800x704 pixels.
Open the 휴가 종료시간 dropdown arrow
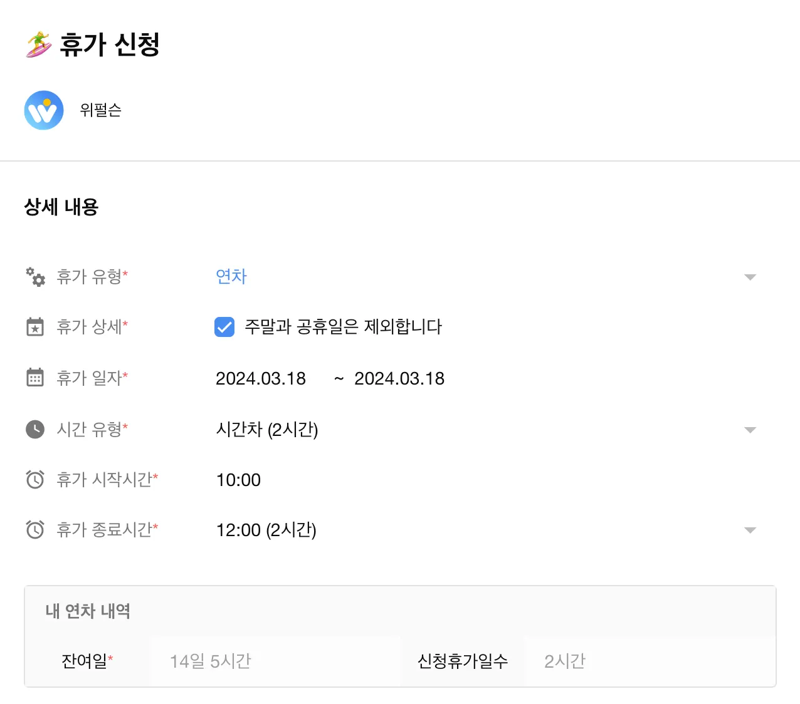[750, 530]
